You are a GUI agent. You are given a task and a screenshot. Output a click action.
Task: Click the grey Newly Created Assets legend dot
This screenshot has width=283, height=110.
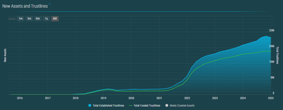point(167,106)
